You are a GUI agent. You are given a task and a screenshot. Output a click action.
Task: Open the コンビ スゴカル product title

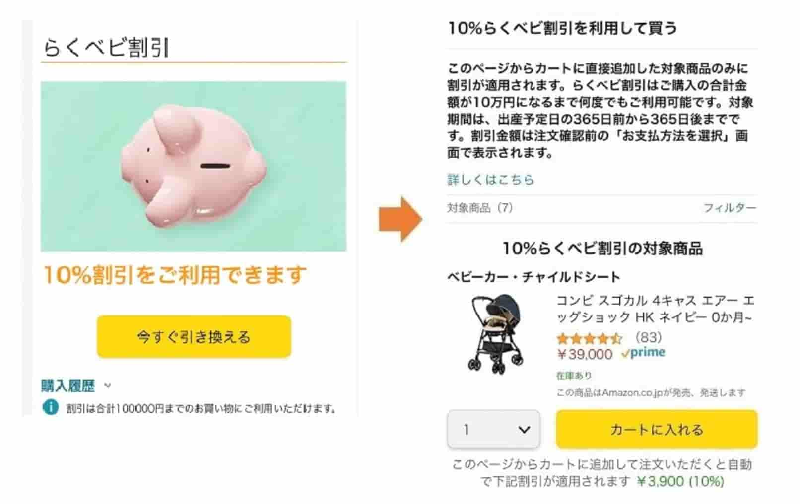pyautogui.click(x=655, y=309)
